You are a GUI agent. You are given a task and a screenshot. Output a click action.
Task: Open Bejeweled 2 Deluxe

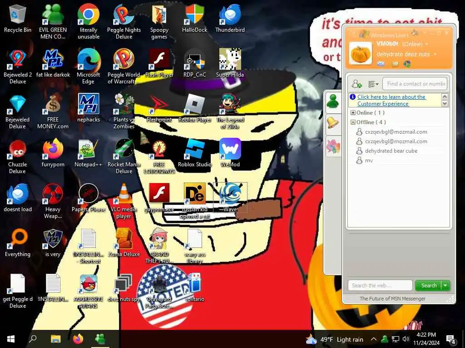point(18,67)
